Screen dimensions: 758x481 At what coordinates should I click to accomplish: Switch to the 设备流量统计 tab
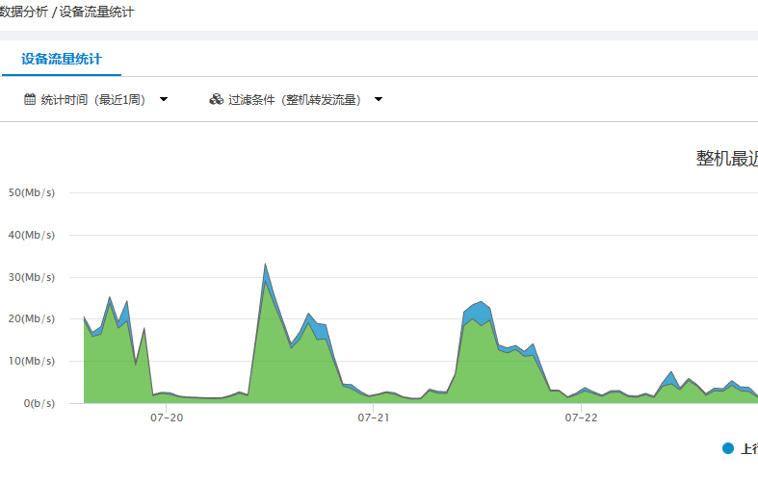tap(62, 59)
